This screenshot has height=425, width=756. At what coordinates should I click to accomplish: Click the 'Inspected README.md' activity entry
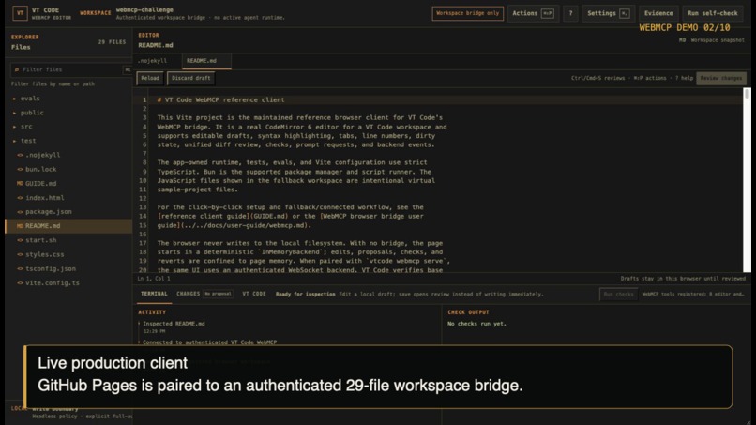tap(174, 324)
